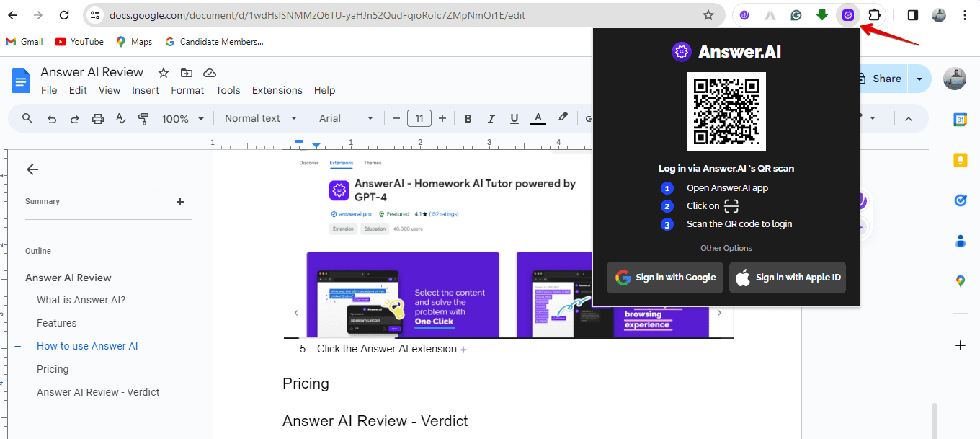Image resolution: width=980 pixels, height=439 pixels.
Task: Select Pricing in the document outline
Action: click(x=53, y=368)
